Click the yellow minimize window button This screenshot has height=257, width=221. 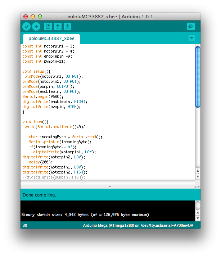[x=33, y=17]
